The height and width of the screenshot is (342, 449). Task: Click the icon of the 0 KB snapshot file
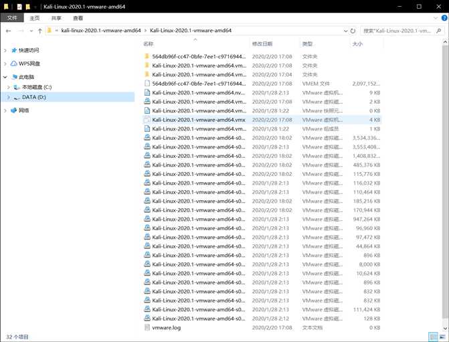pos(147,110)
